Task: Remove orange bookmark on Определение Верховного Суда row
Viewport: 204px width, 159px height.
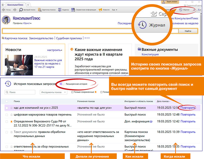Action: 11,122
